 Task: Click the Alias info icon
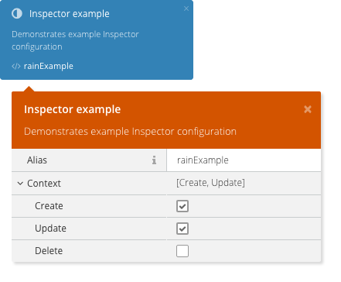pos(154,160)
